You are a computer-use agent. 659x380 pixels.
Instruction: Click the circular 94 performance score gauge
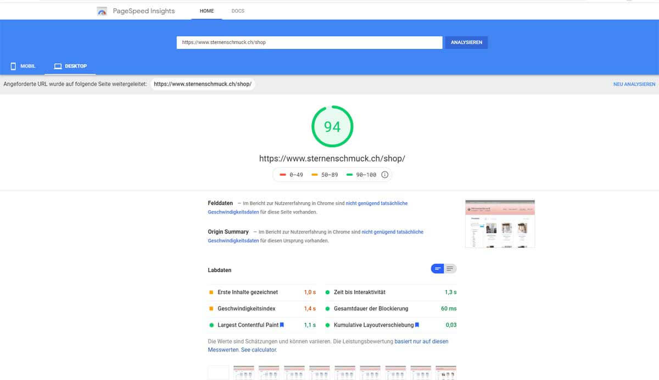pyautogui.click(x=332, y=127)
